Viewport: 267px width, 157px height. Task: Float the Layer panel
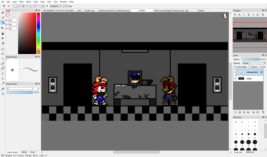point(263,55)
